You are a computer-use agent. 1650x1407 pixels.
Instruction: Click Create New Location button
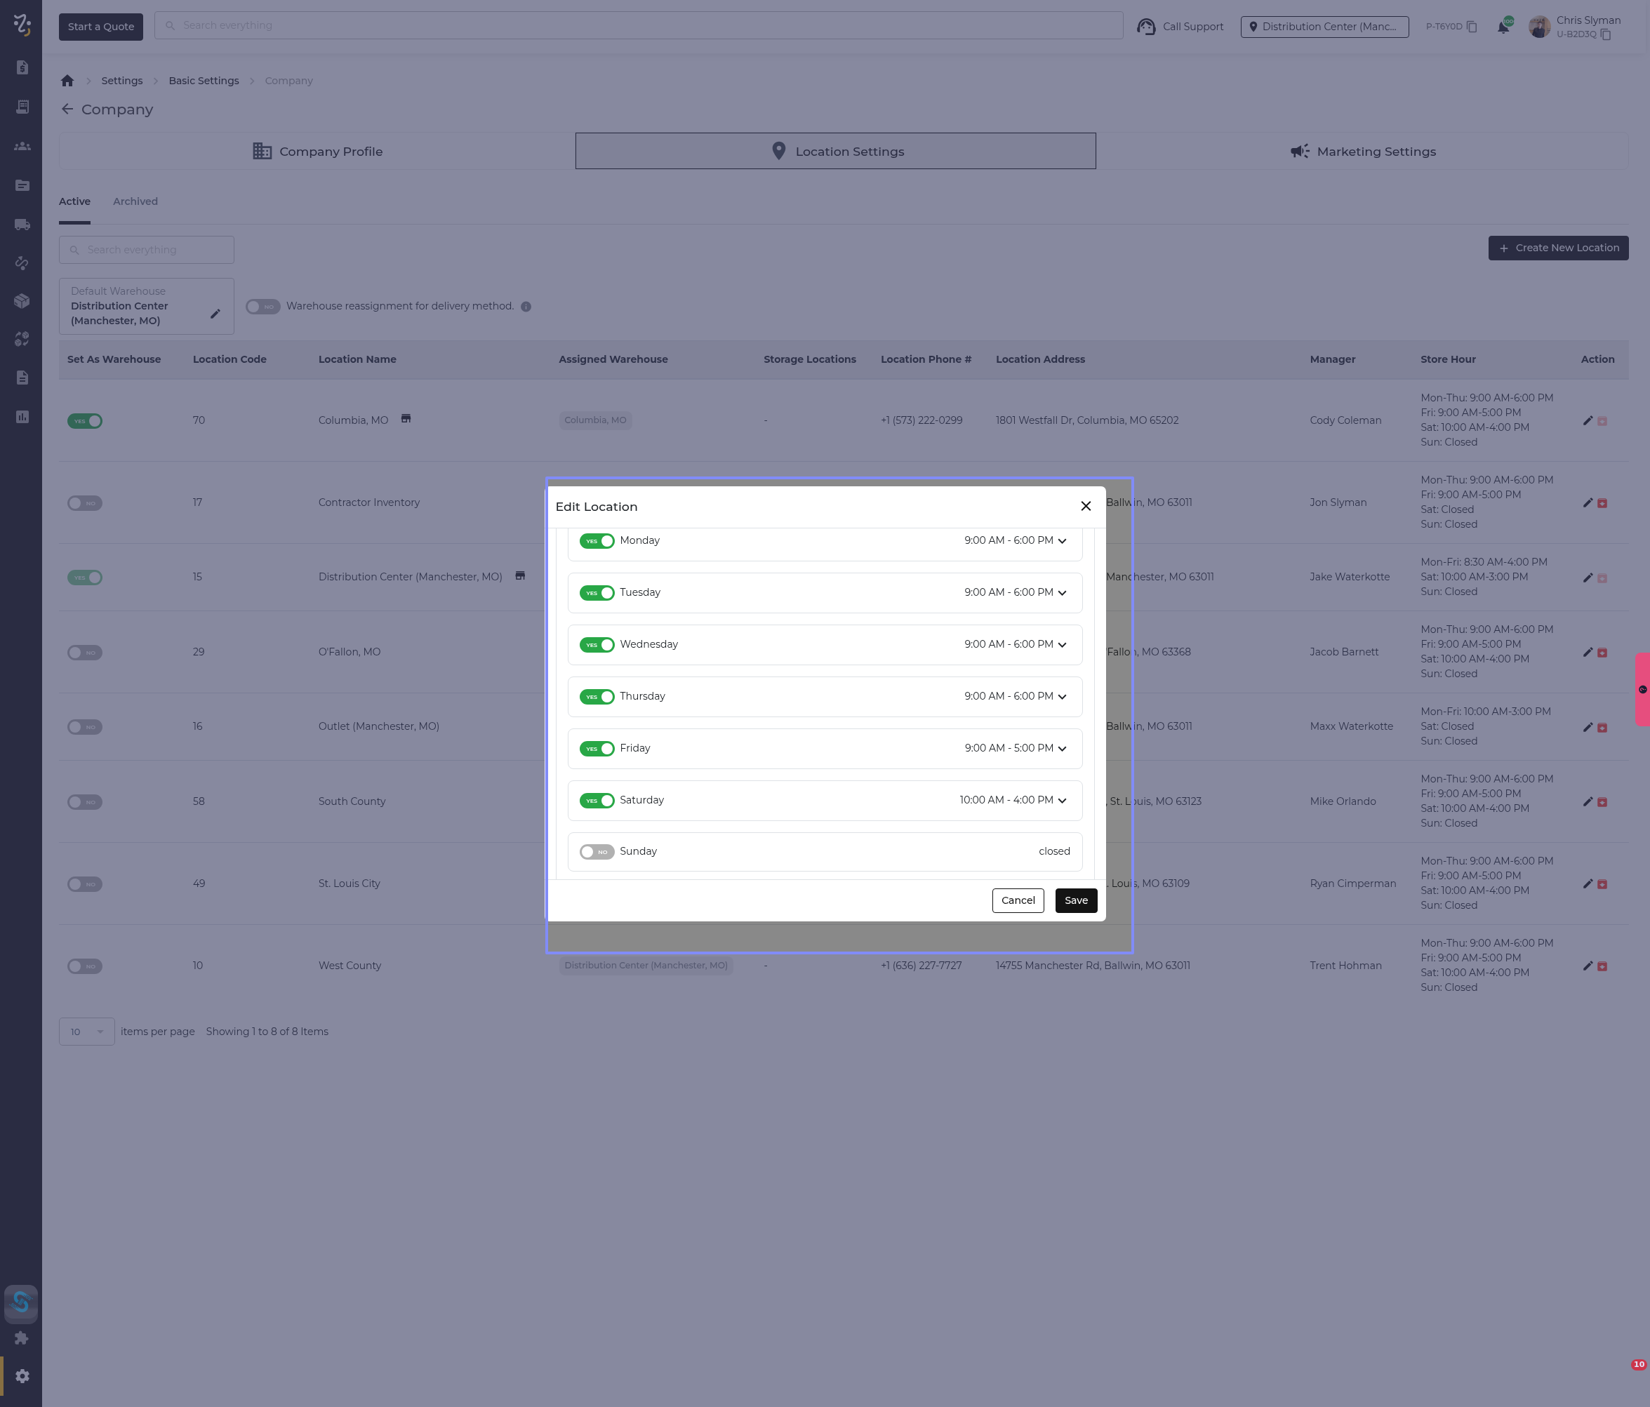[x=1557, y=248]
